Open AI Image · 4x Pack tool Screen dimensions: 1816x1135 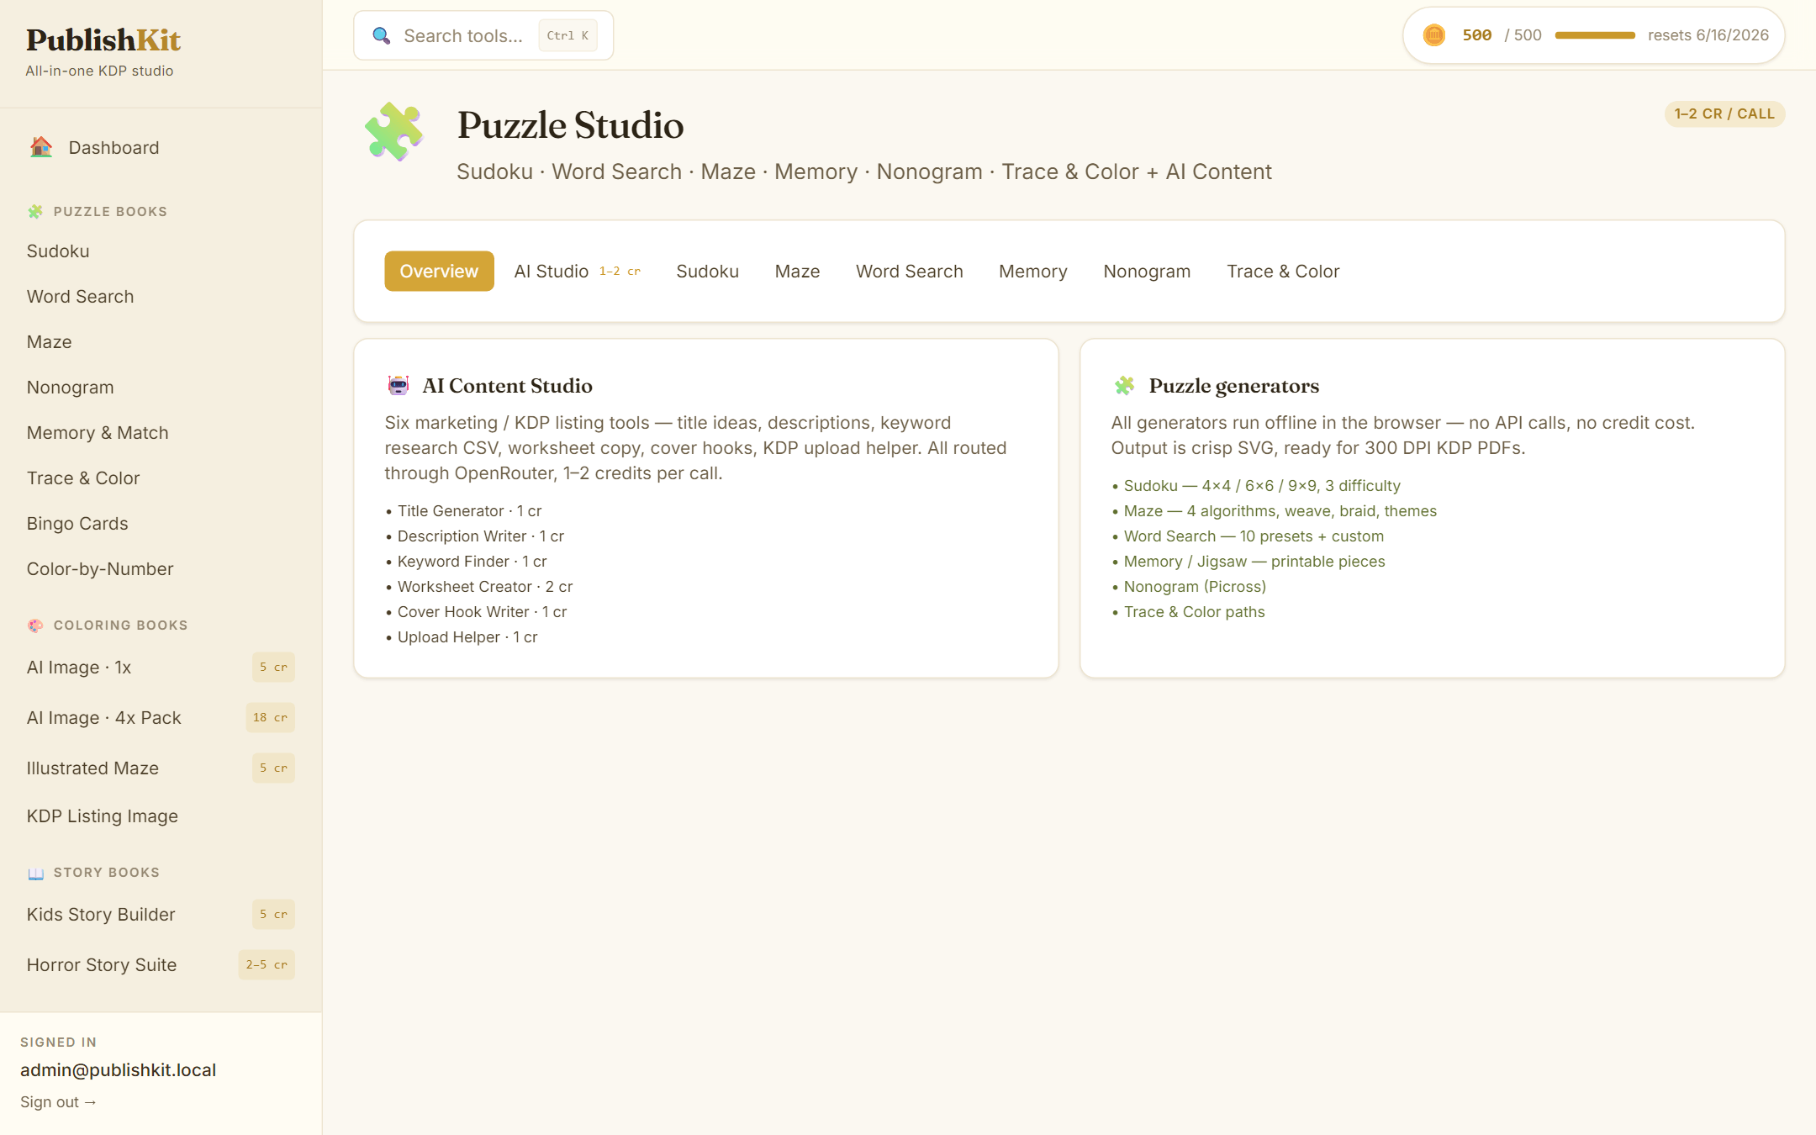[161, 717]
